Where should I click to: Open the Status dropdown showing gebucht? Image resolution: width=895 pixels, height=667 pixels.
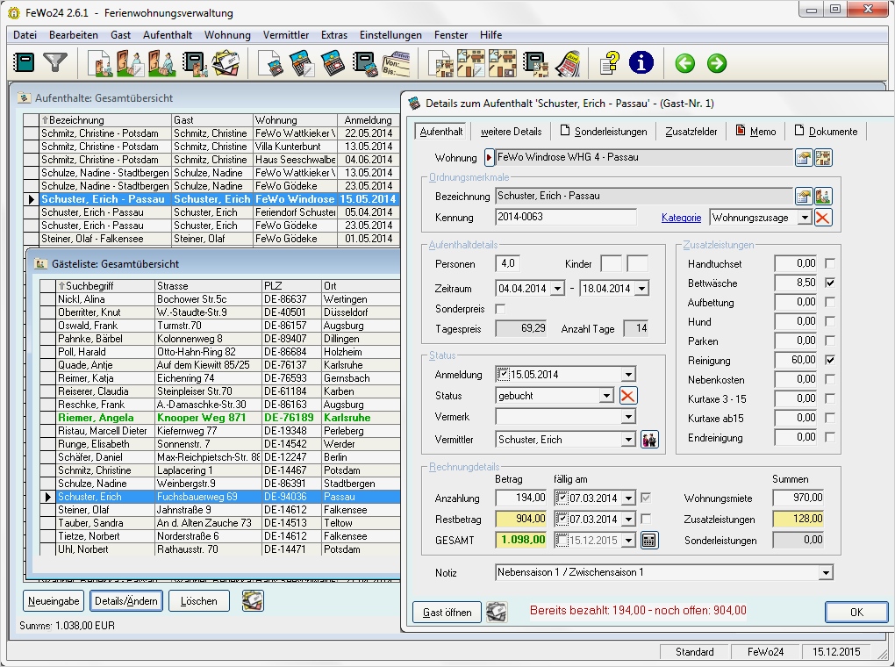pyautogui.click(x=606, y=396)
